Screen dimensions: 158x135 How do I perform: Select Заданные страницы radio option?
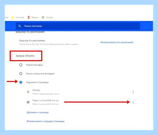pos(21,82)
